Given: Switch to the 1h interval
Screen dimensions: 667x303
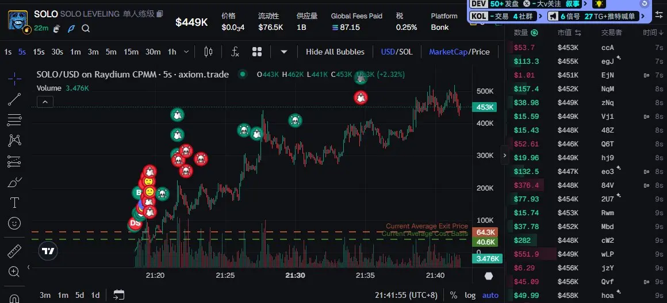Looking at the screenshot, I should pos(172,52).
